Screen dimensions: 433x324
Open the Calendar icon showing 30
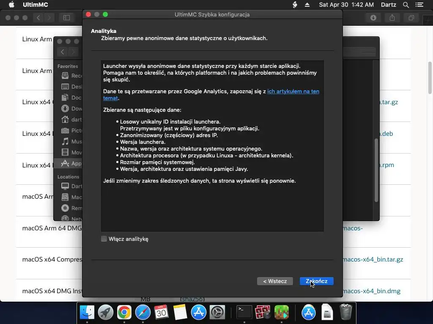pyautogui.click(x=161, y=313)
